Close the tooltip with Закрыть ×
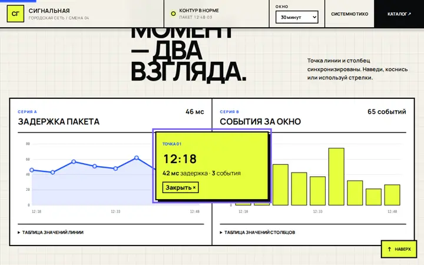The width and height of the screenshot is (424, 265). [180, 187]
